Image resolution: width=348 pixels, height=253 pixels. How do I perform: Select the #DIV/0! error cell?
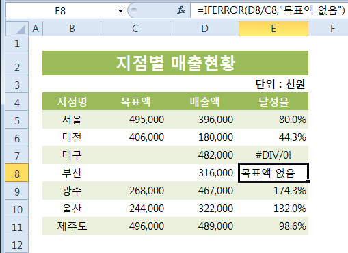(273, 155)
